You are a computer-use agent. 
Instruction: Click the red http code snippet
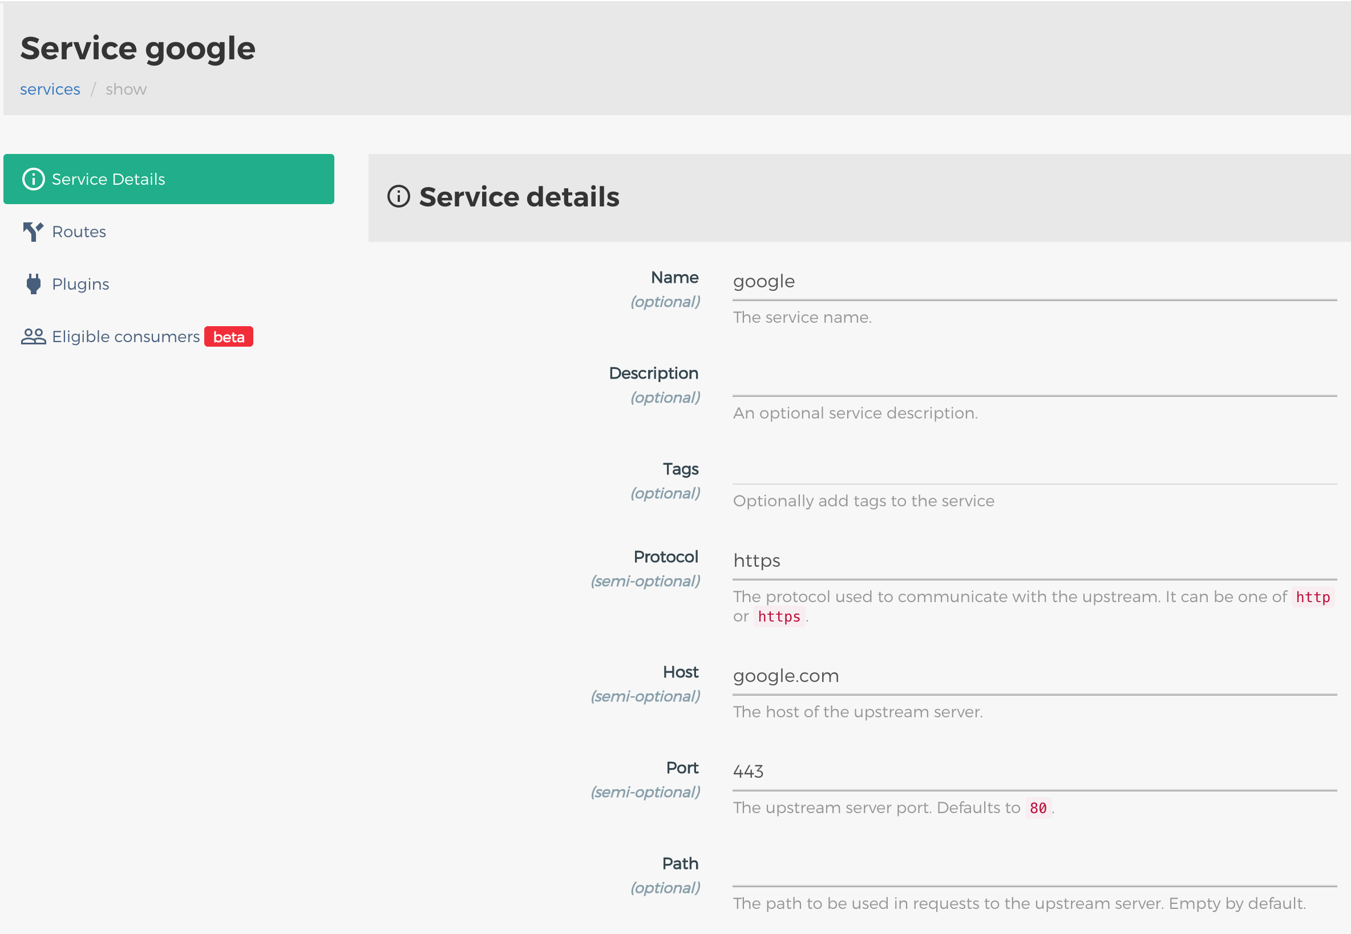click(x=1313, y=598)
